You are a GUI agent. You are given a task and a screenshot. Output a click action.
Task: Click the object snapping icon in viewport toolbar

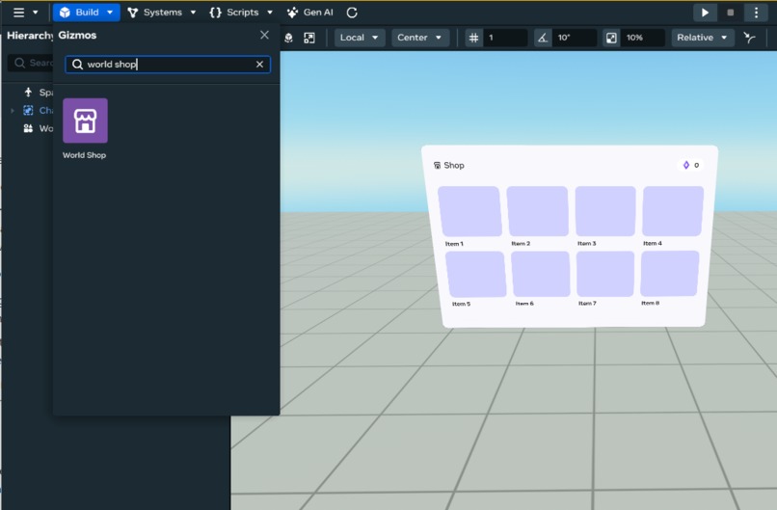(288, 38)
